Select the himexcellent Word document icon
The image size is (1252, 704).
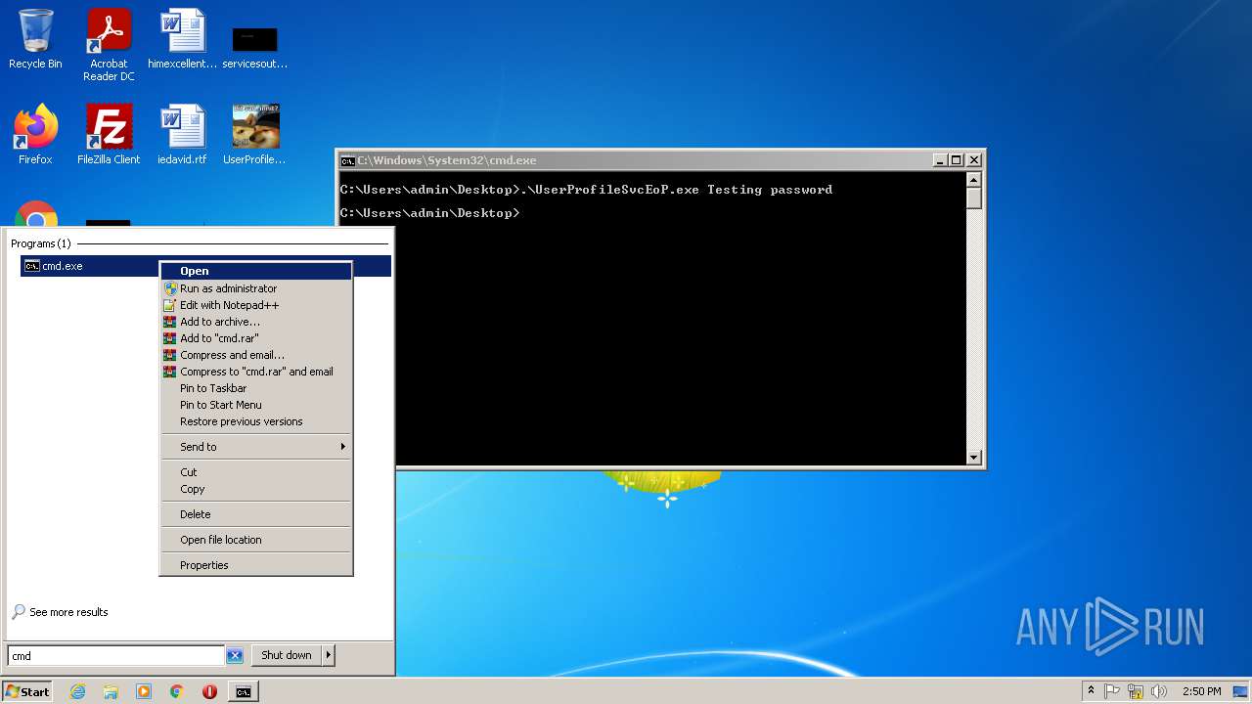click(x=183, y=39)
